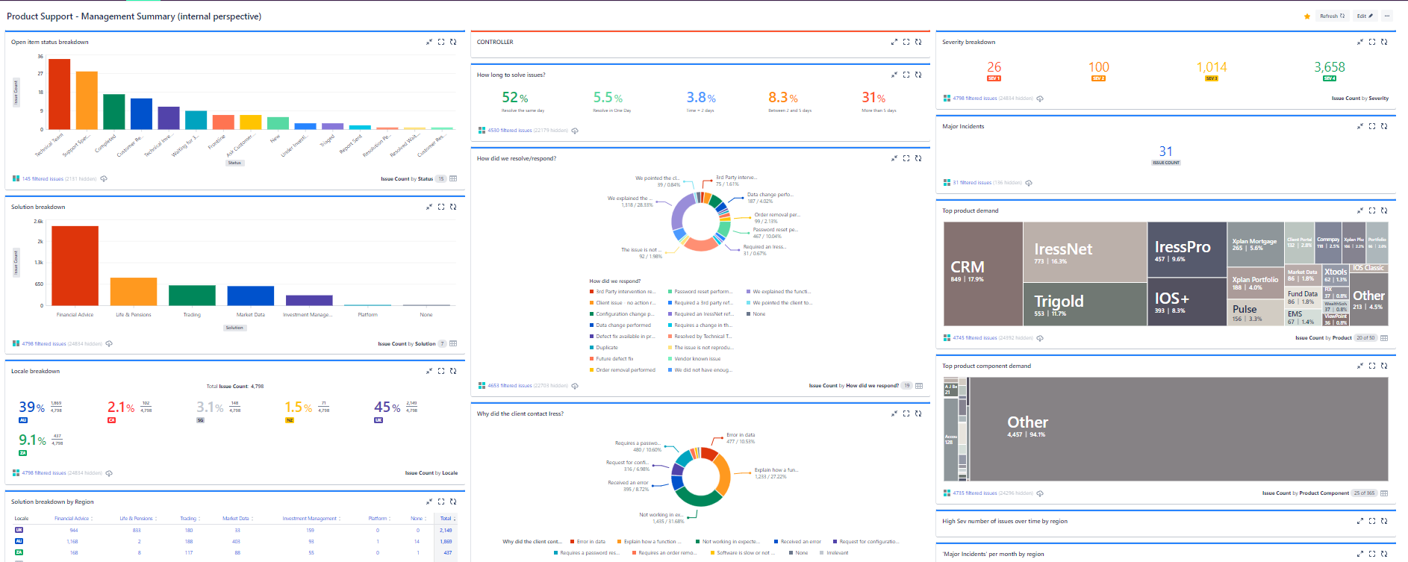Fullscreen the Top product demand gadget
The height and width of the screenshot is (562, 1408).
click(x=1372, y=210)
